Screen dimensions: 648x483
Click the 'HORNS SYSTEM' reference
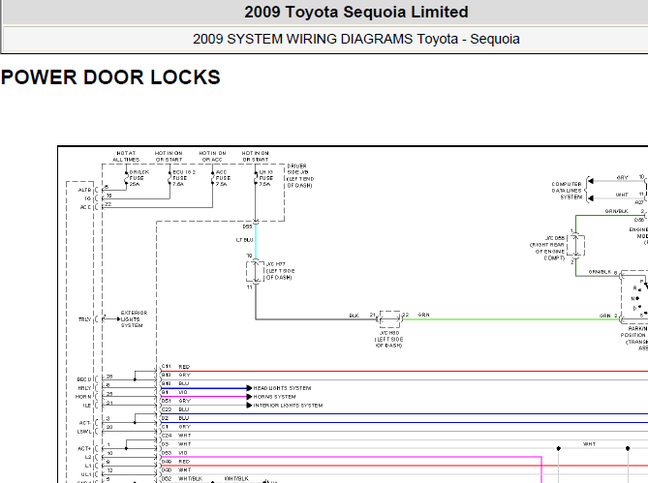[x=274, y=397]
